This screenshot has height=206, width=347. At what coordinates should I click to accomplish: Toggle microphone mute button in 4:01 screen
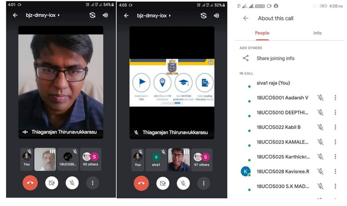72,183
